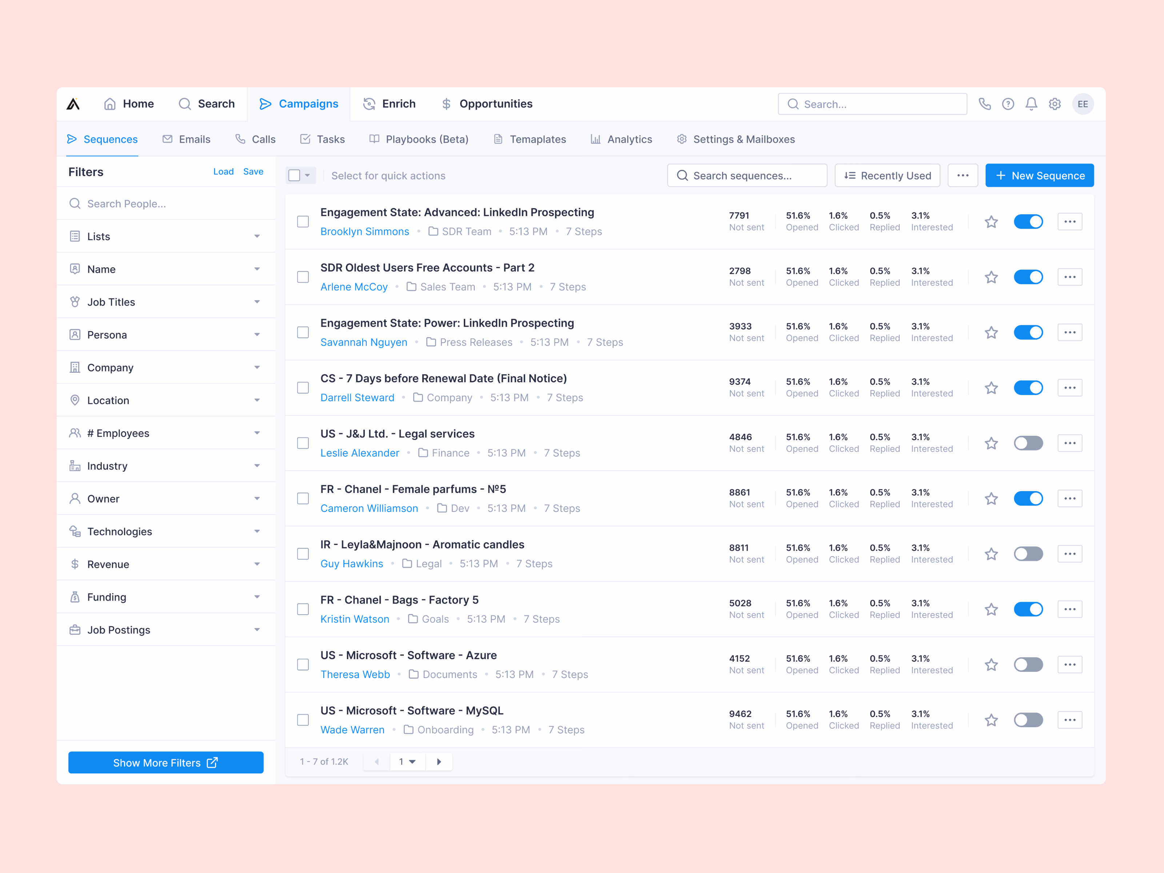Check the FR - Chanel - Bags row checkbox
This screenshot has height=873, width=1164.
click(303, 609)
